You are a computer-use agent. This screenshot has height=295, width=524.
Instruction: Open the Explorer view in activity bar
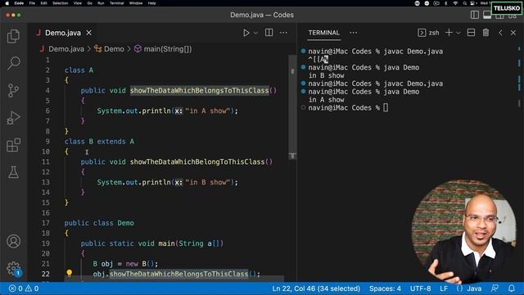(x=13, y=36)
